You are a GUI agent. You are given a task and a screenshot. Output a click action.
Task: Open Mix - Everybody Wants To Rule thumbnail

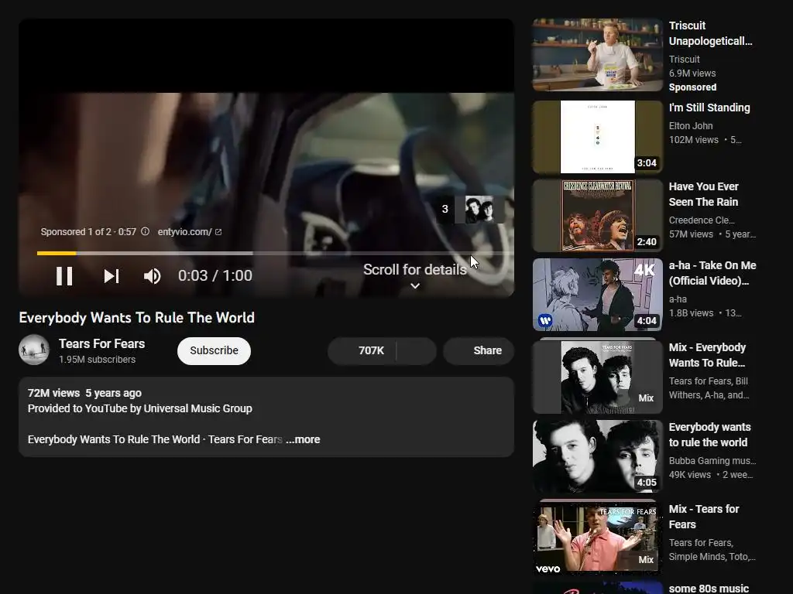(x=597, y=377)
